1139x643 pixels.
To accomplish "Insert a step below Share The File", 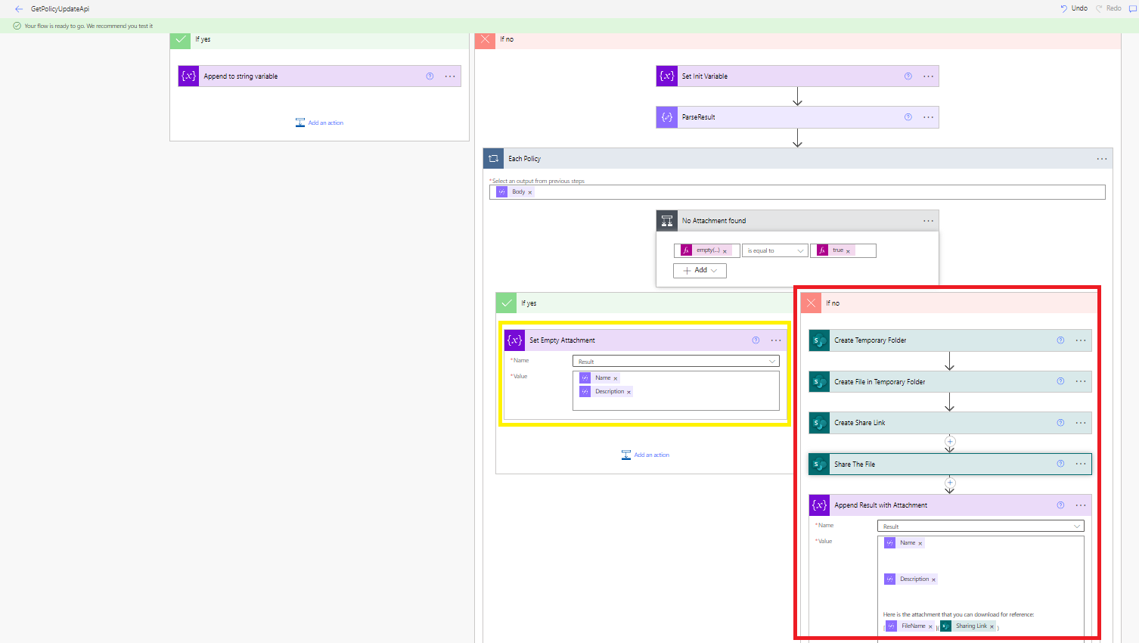I will (x=950, y=483).
